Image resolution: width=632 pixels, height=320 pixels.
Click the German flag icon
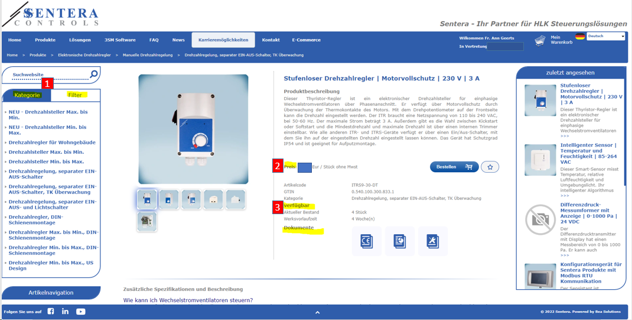pyautogui.click(x=580, y=36)
